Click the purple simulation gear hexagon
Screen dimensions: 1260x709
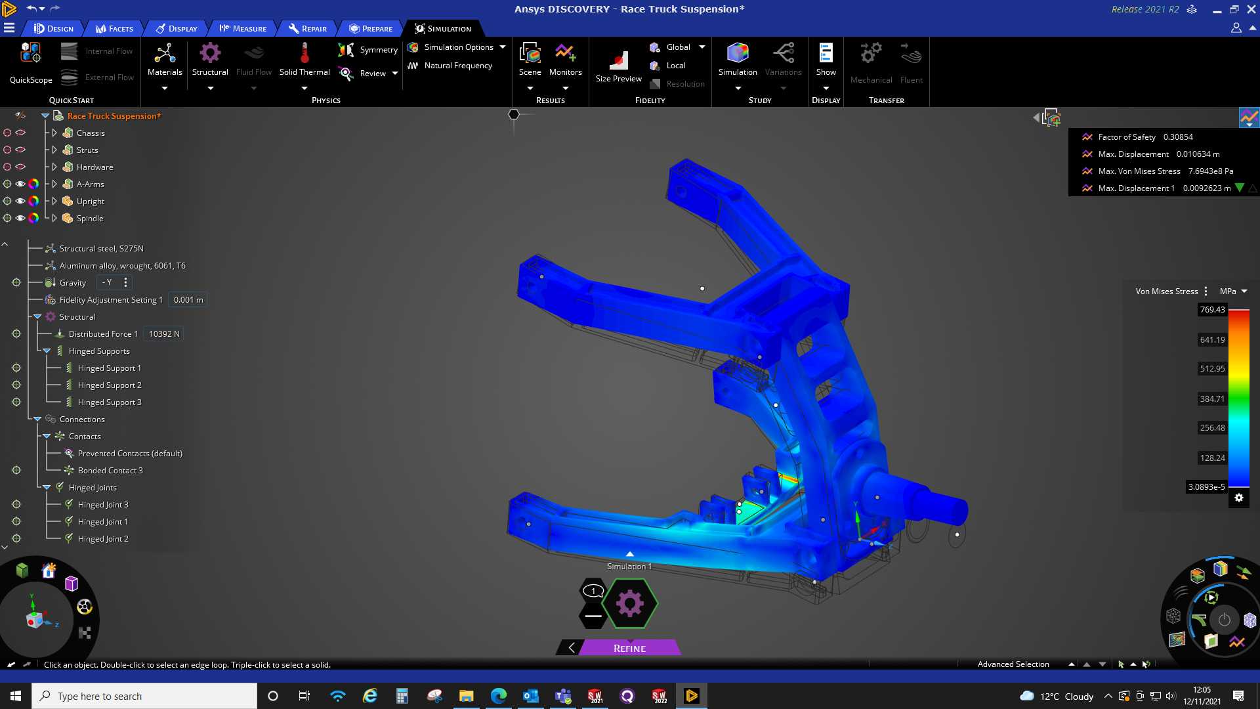630,603
